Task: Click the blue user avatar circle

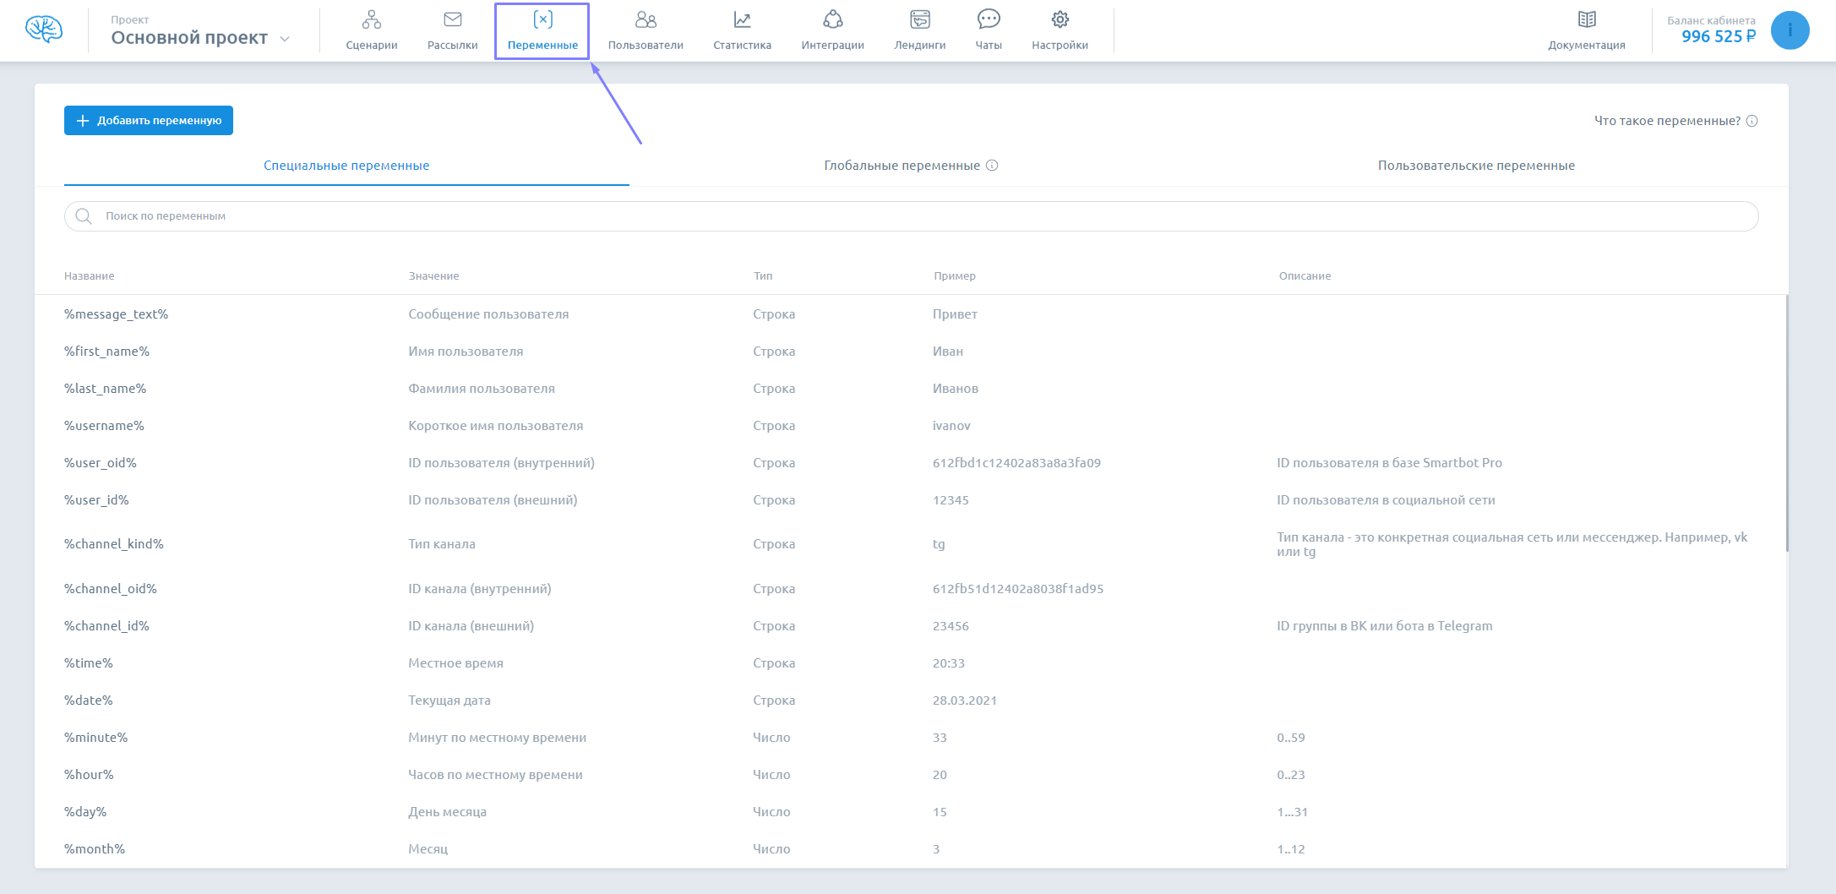Action: [1790, 30]
